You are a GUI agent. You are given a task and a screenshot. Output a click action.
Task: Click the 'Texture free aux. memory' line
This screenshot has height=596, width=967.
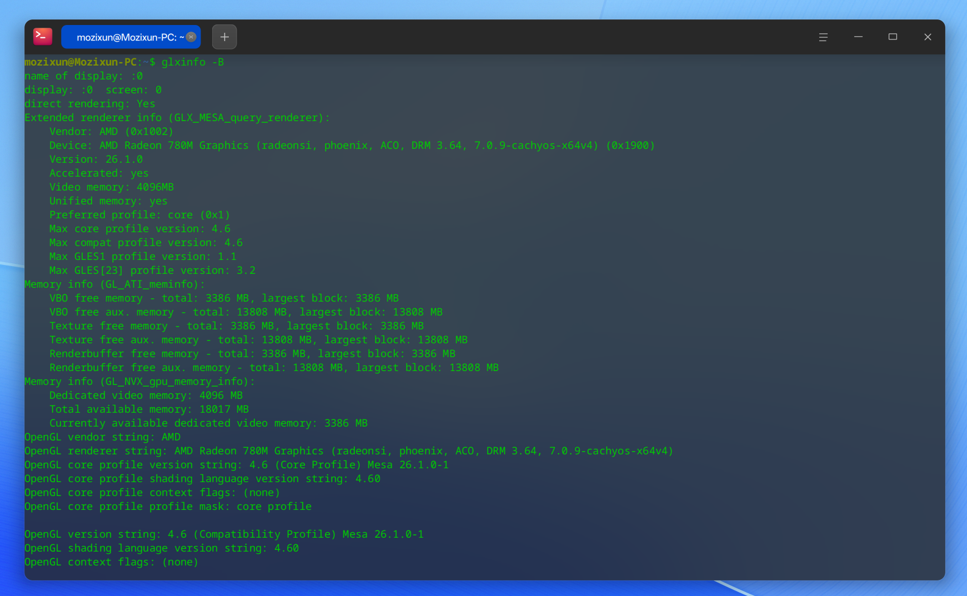click(259, 340)
